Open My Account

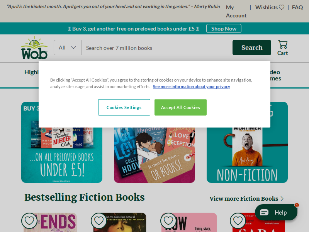pyautogui.click(x=236, y=11)
